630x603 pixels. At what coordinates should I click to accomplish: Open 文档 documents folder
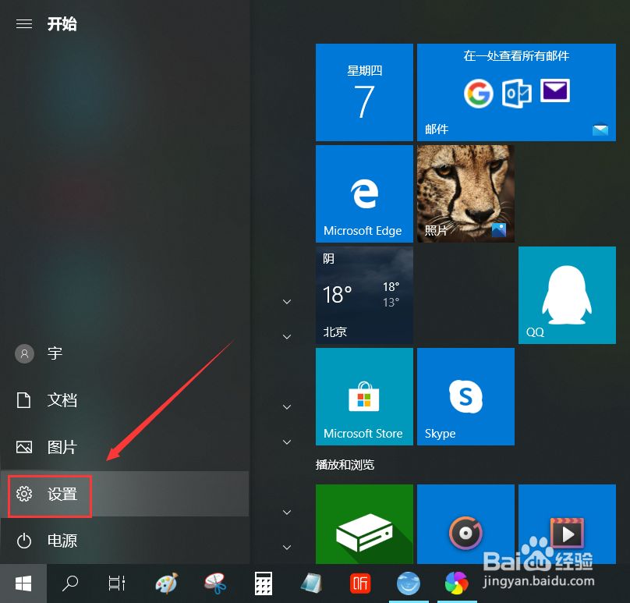(x=125, y=400)
